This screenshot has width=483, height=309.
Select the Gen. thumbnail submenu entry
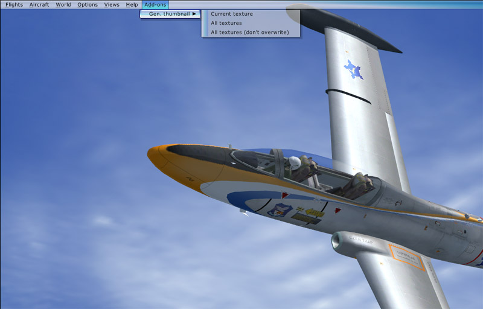pyautogui.click(x=168, y=14)
